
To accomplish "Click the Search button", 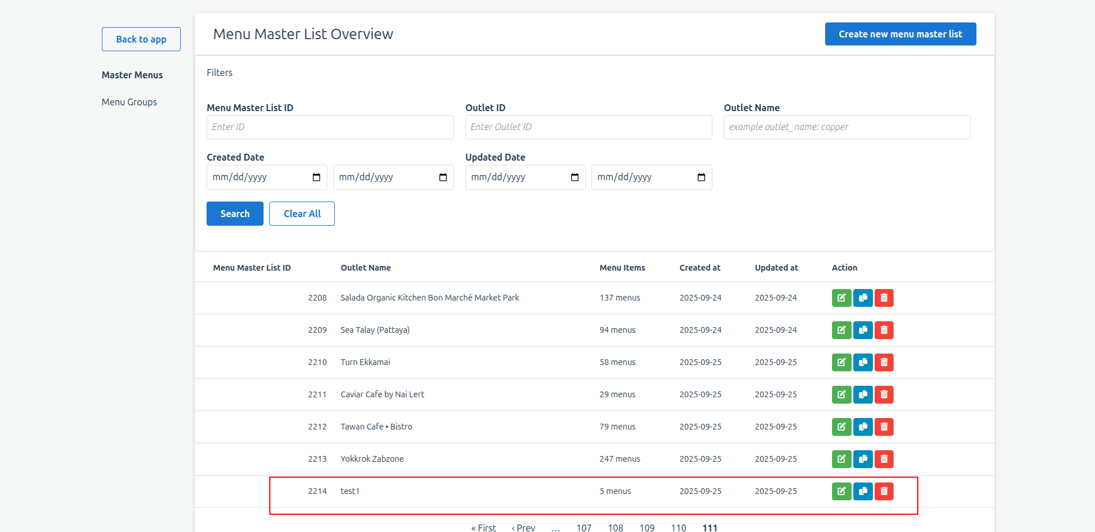I will (x=235, y=214).
